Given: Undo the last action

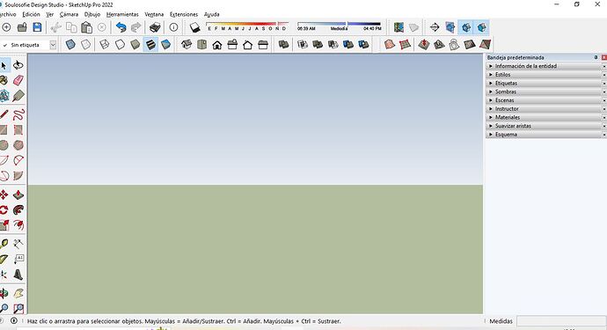Looking at the screenshot, I should [x=121, y=27].
